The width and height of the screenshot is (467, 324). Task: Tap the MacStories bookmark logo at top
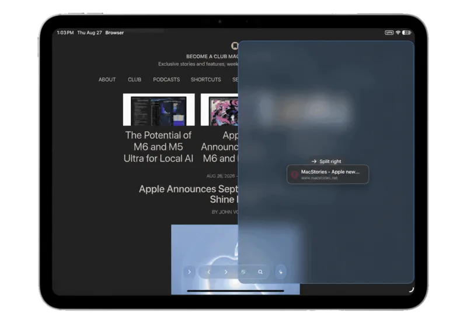235,45
